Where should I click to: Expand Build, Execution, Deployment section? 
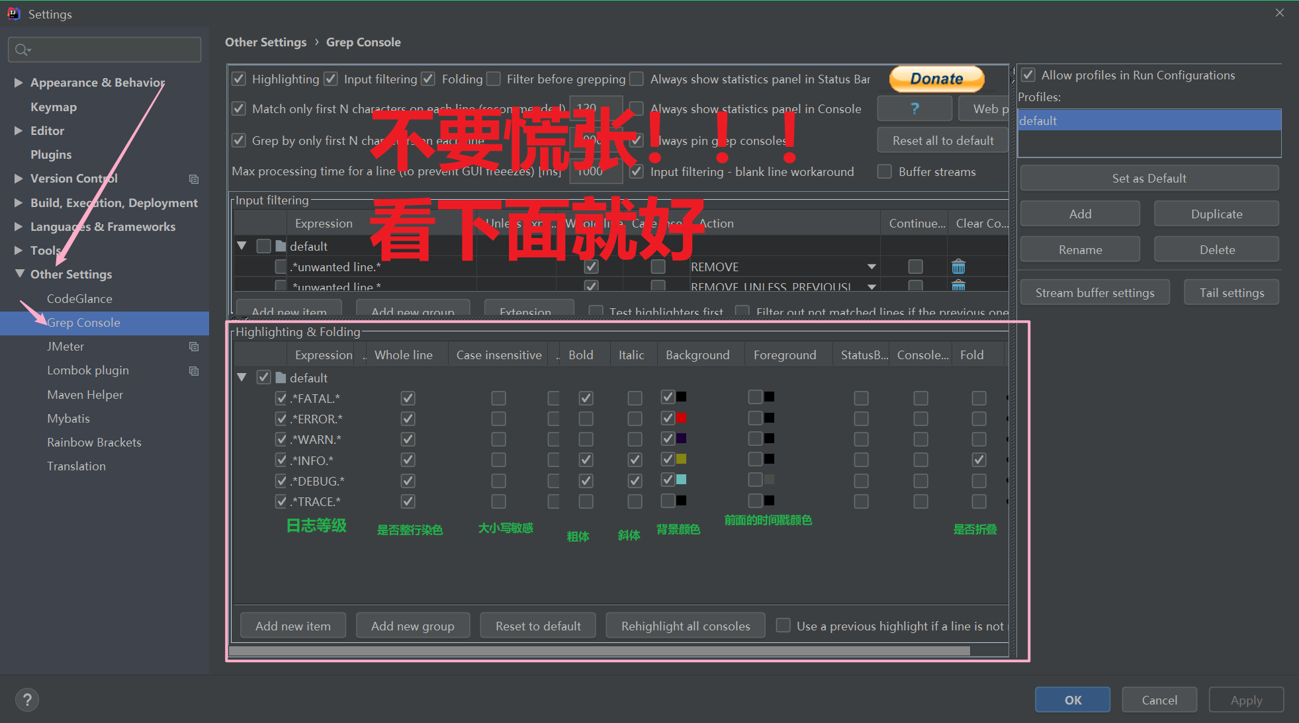[19, 203]
